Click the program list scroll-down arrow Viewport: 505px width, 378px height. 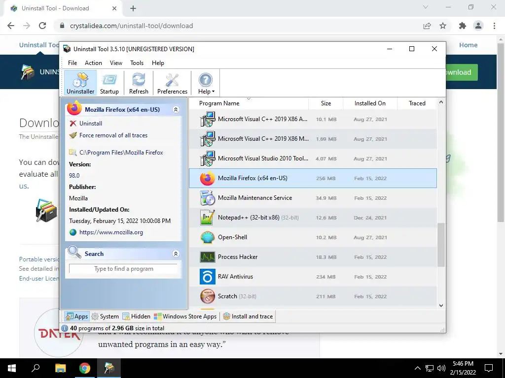pos(441,305)
